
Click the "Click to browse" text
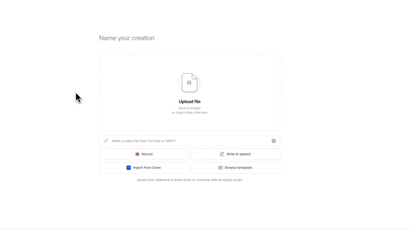tap(189, 108)
